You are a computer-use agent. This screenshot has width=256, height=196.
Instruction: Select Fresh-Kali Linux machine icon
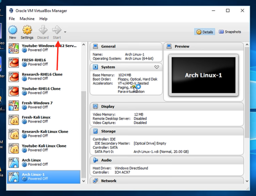click(13, 119)
